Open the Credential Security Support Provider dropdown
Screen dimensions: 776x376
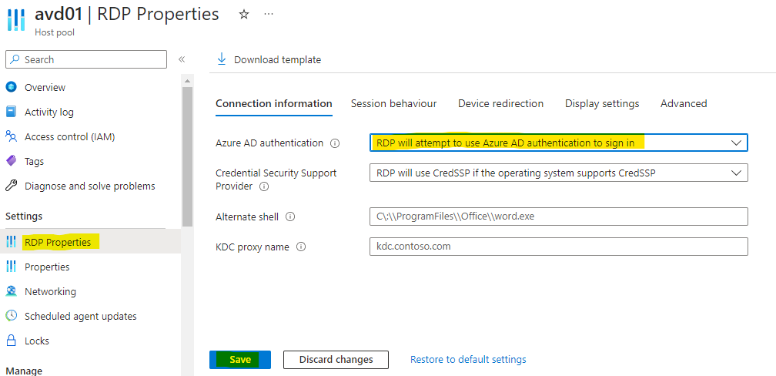pyautogui.click(x=559, y=173)
